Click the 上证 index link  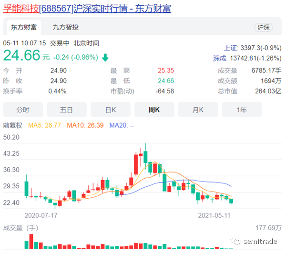231,48
